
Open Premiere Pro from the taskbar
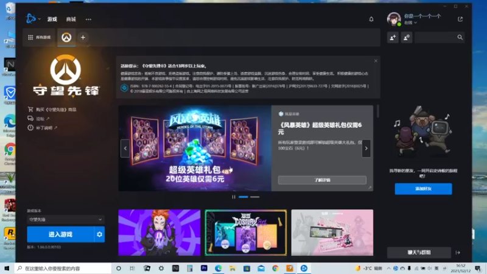click(204, 269)
